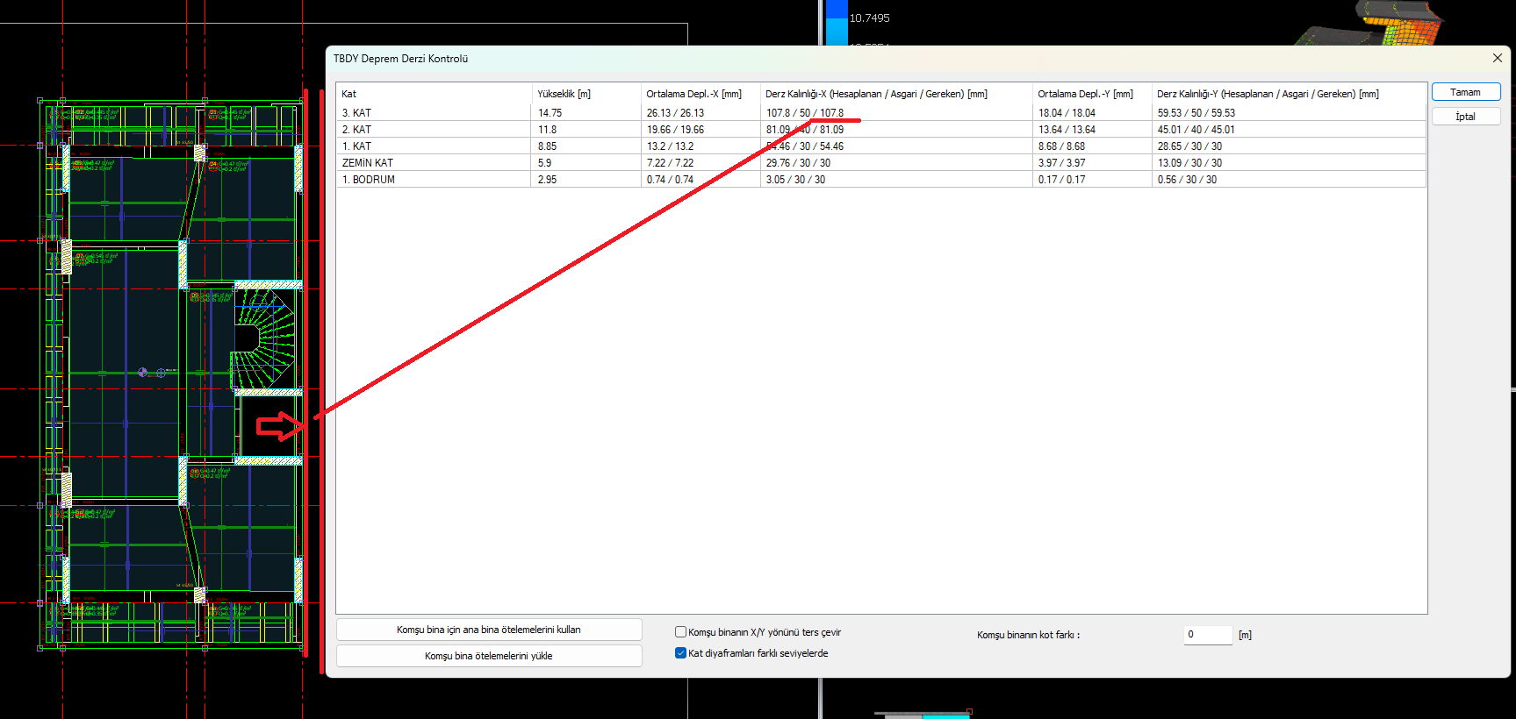Click 'Komşu bina ötelemelerini yükle' button
Image resolution: width=1516 pixels, height=719 pixels.
(489, 656)
